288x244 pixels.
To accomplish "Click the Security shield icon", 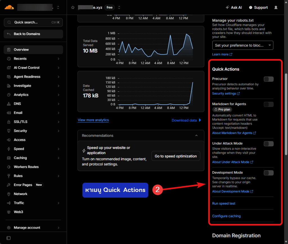I will point(9,131).
